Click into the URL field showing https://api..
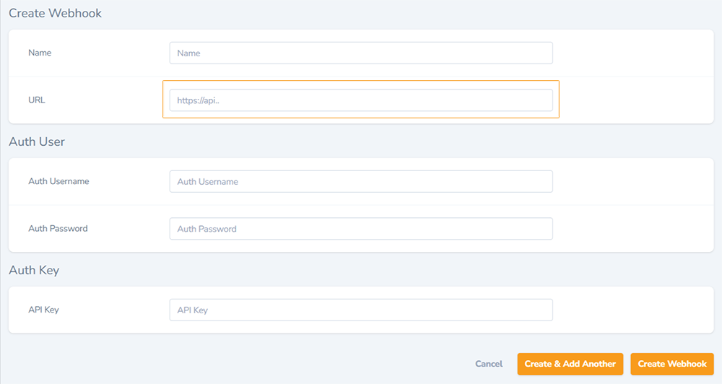 point(361,100)
